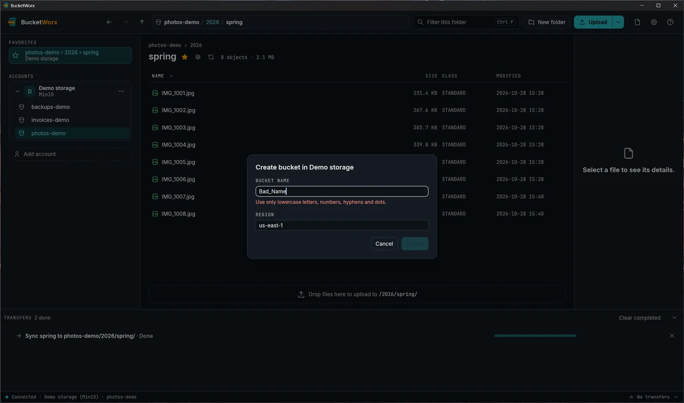Click the bucket icon in the path bar

click(158, 22)
